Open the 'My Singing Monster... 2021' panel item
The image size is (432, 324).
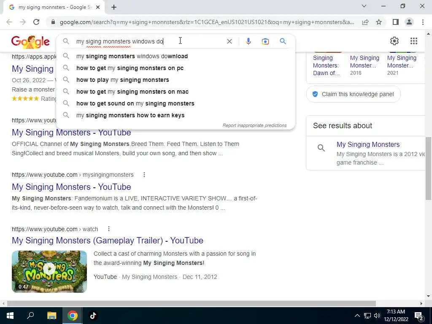[402, 65]
